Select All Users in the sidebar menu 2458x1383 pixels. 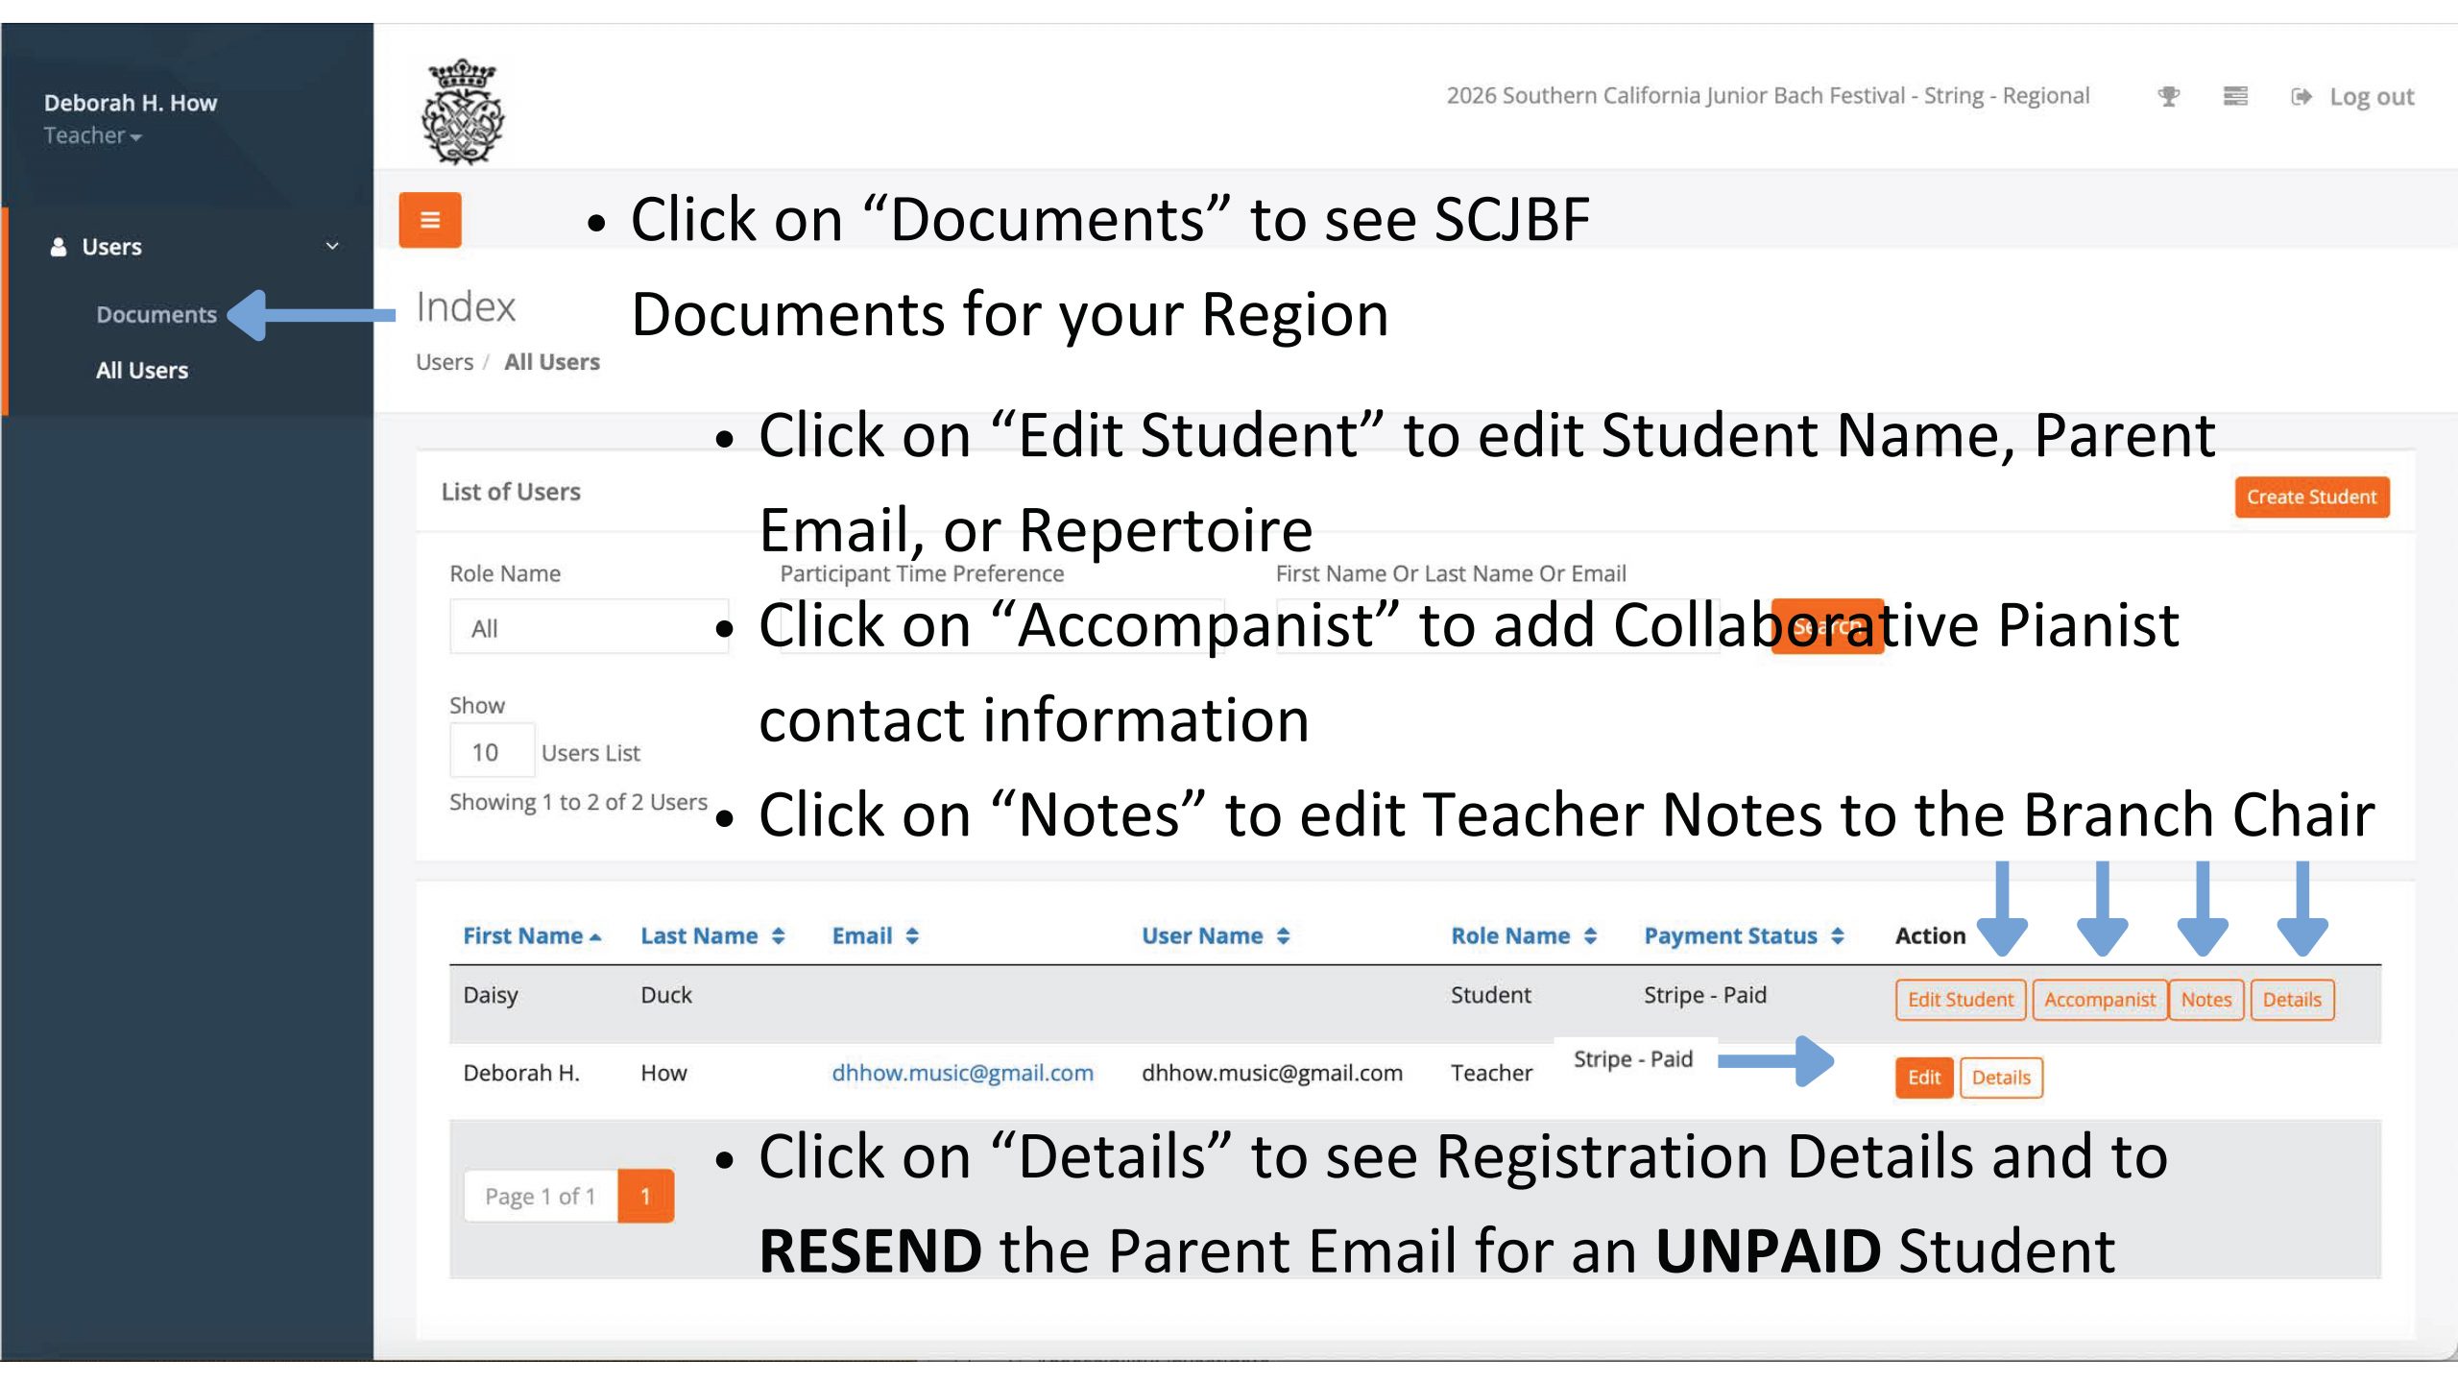coord(141,370)
